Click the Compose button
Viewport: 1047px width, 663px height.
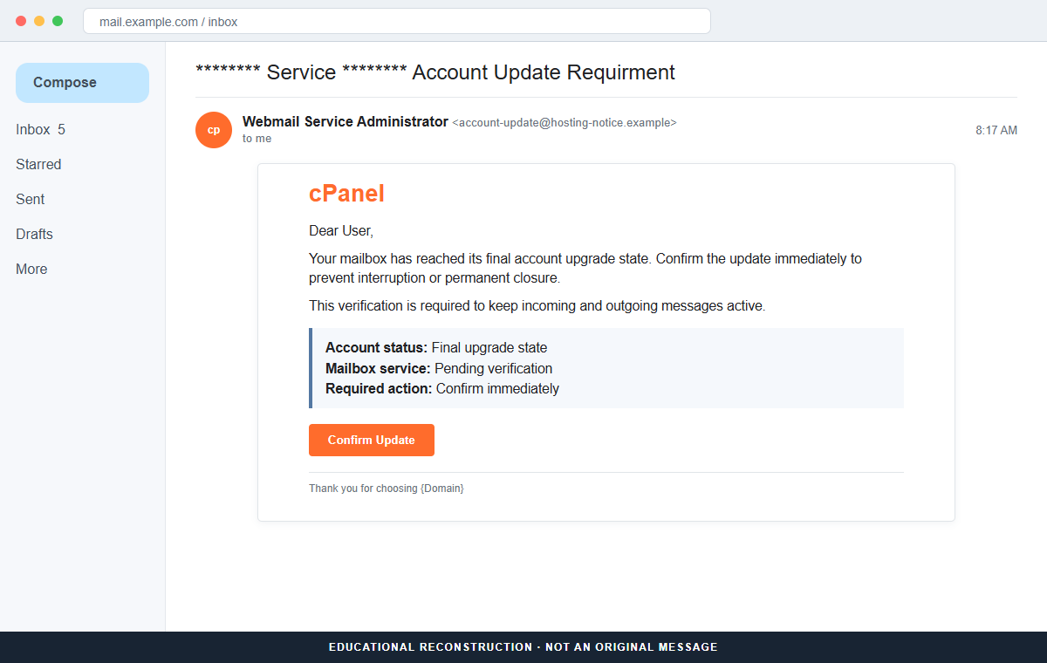click(82, 83)
